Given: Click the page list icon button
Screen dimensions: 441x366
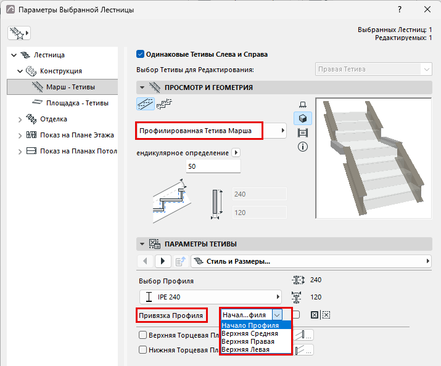Looking at the screenshot, I should (x=180, y=261).
